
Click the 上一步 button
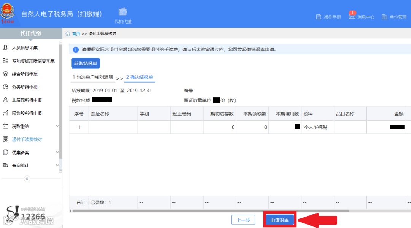[x=243, y=220]
